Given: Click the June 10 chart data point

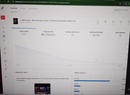Looking at the screenshot, I should [70, 61].
